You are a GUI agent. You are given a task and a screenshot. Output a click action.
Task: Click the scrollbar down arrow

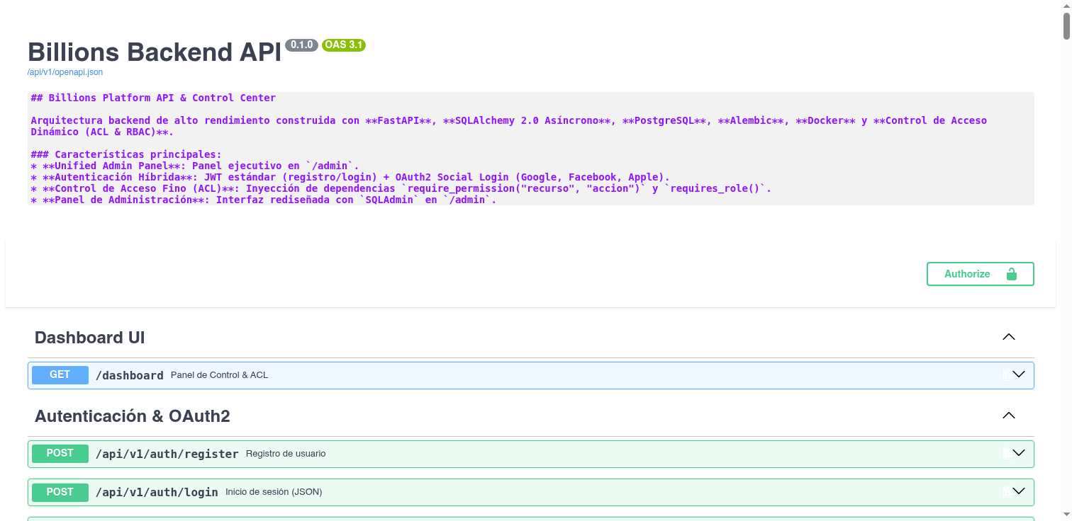pyautogui.click(x=1066, y=515)
